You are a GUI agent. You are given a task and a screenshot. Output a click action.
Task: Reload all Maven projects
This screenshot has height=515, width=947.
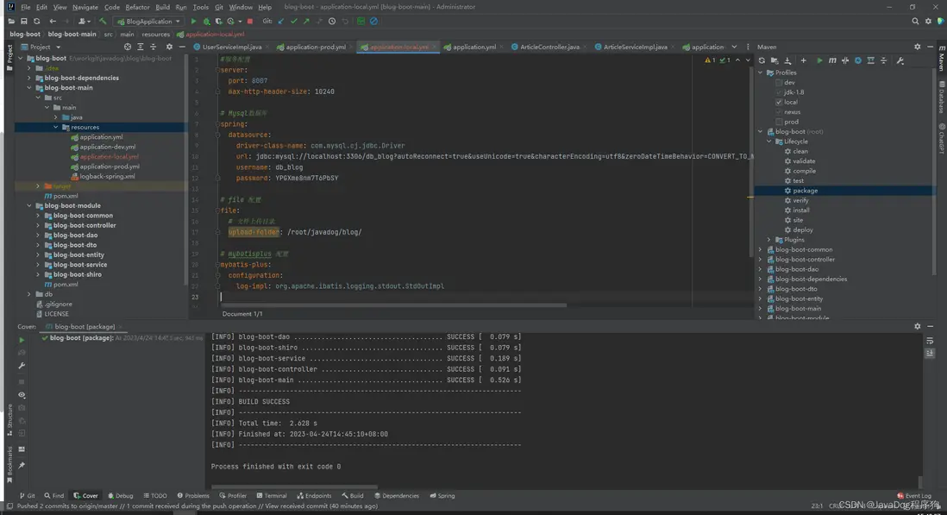pyautogui.click(x=762, y=60)
